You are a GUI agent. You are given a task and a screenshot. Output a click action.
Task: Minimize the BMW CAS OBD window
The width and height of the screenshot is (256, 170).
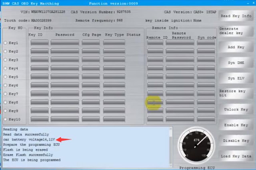click(x=248, y=3)
